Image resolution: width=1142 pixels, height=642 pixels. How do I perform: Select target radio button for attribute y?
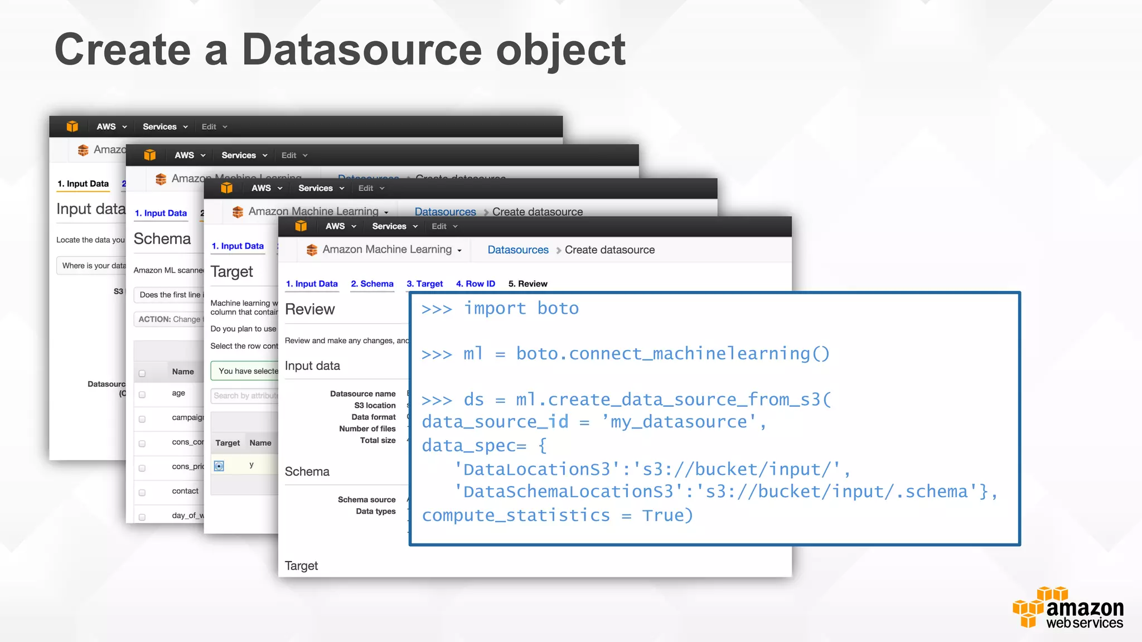click(219, 466)
